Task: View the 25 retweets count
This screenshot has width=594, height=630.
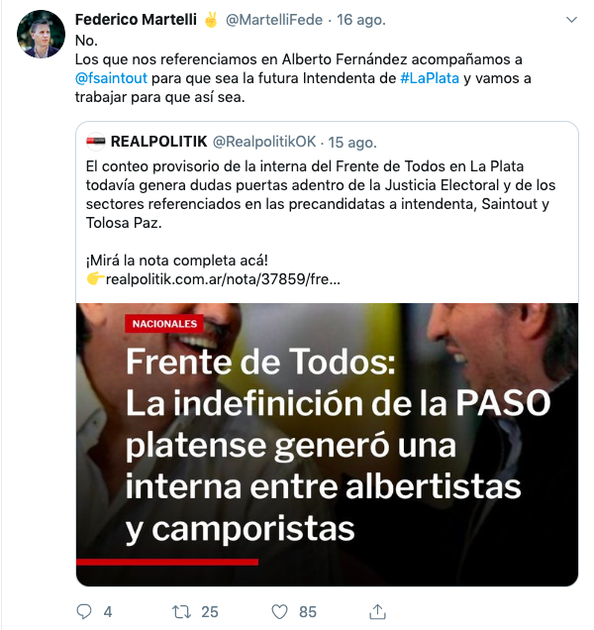Action: coord(210,612)
